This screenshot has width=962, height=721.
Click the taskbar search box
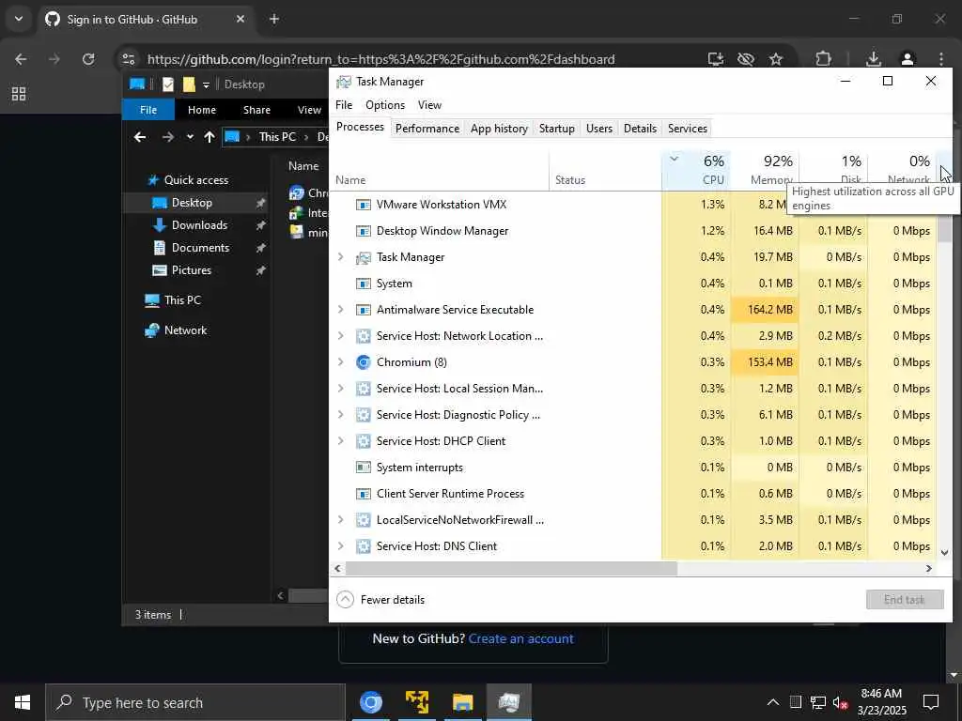click(x=195, y=702)
